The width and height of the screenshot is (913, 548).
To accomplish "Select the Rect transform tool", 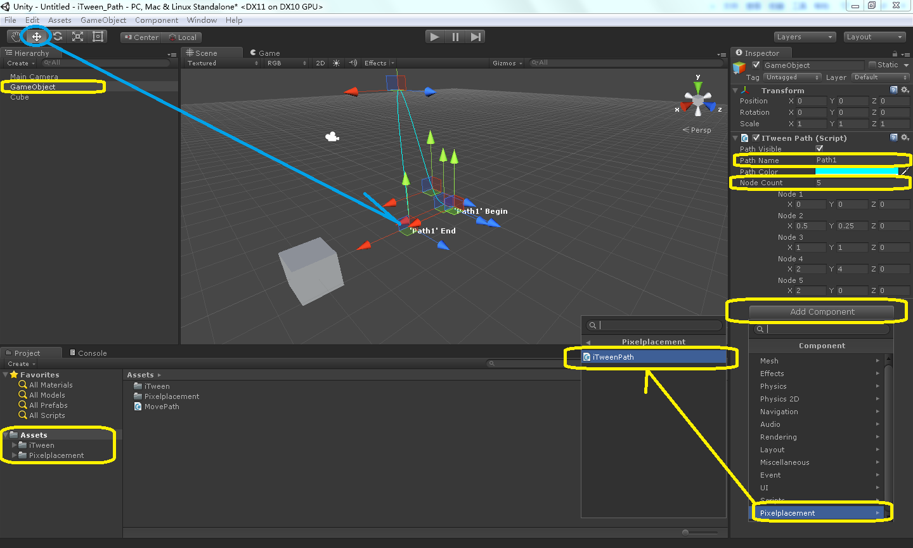I will 98,37.
